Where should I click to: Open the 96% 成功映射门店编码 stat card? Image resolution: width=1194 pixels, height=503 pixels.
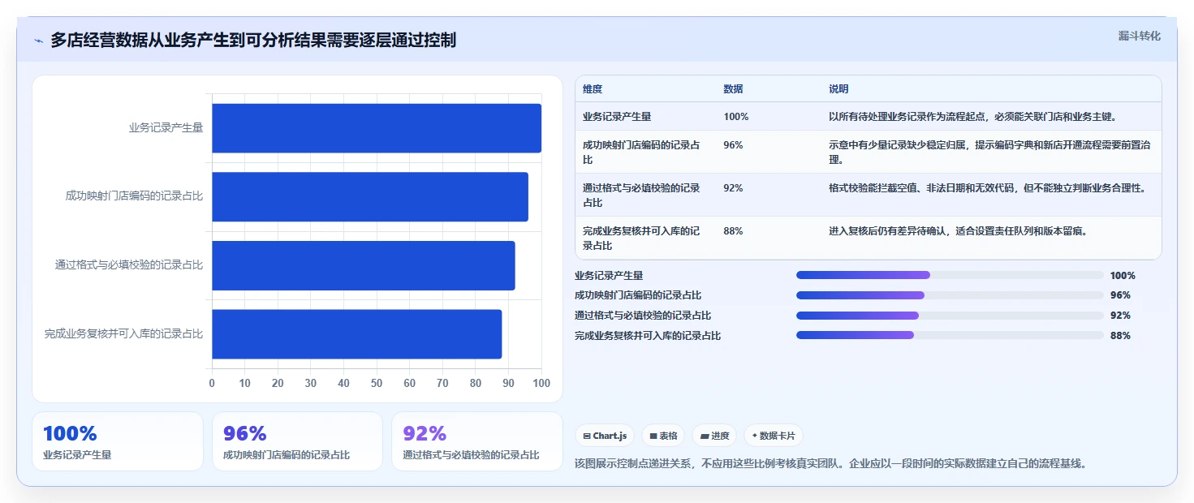[297, 441]
